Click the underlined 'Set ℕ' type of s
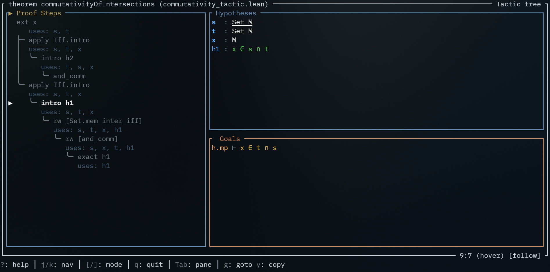This screenshot has width=550, height=272. (x=242, y=22)
